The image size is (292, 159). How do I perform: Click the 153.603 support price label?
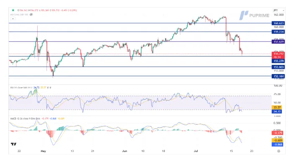(x=278, y=67)
